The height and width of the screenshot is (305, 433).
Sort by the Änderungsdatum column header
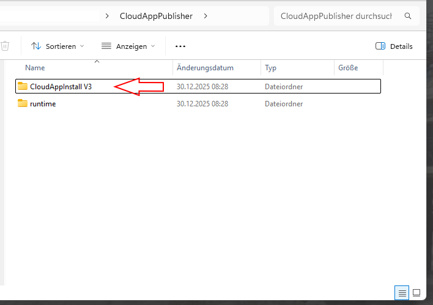205,68
